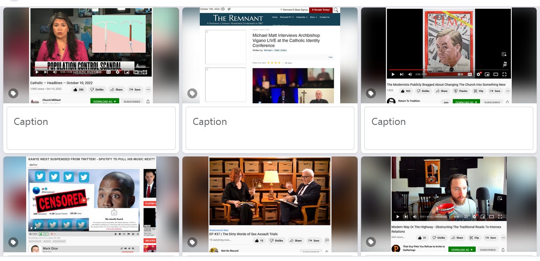This screenshot has width=540, height=261.
Task: Click the star rating on The Remnant article
Action: coord(275,63)
